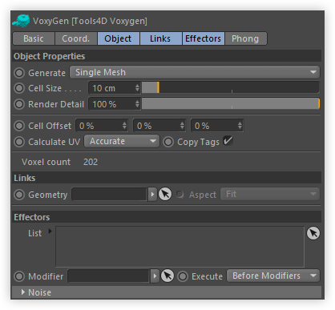The height and width of the screenshot is (310, 335).
Task: Switch to the Basic tab
Action: point(34,38)
